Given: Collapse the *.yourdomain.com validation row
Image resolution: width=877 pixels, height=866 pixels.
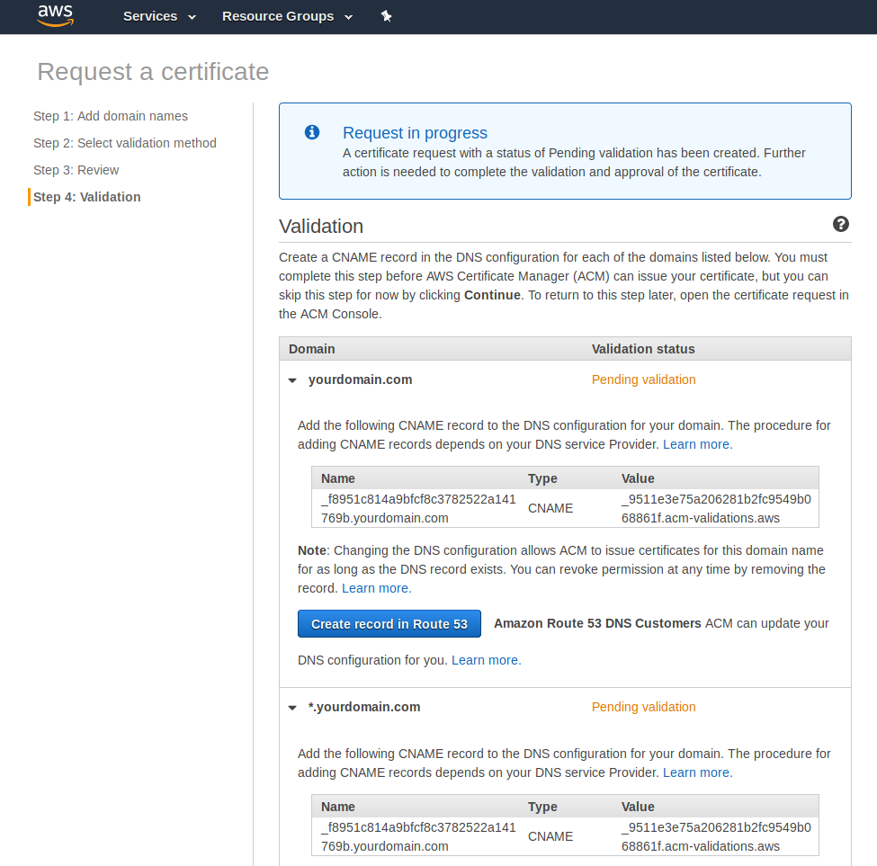Looking at the screenshot, I should 292,708.
